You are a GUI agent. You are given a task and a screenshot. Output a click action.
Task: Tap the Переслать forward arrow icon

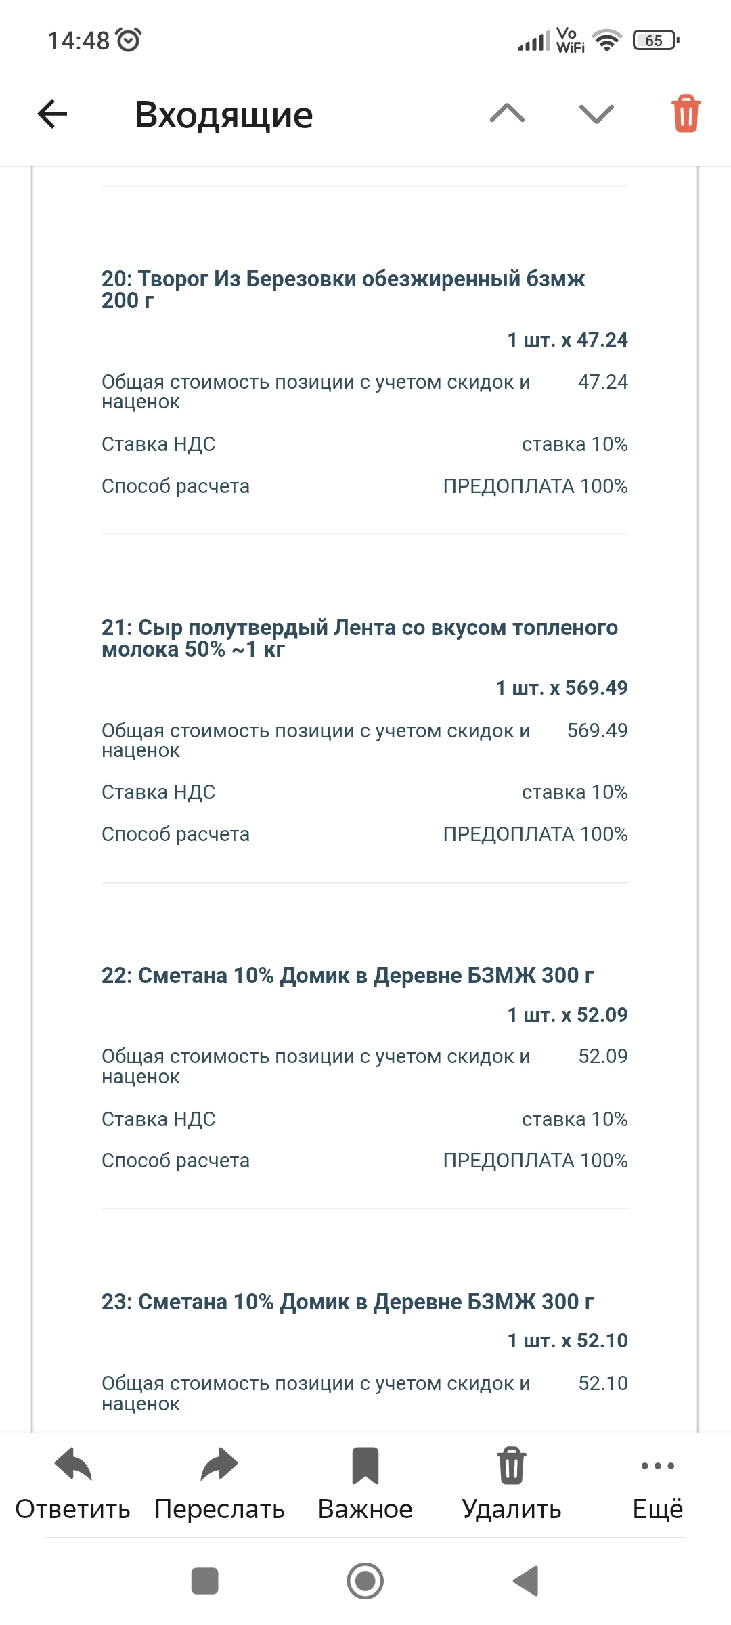[219, 1465]
